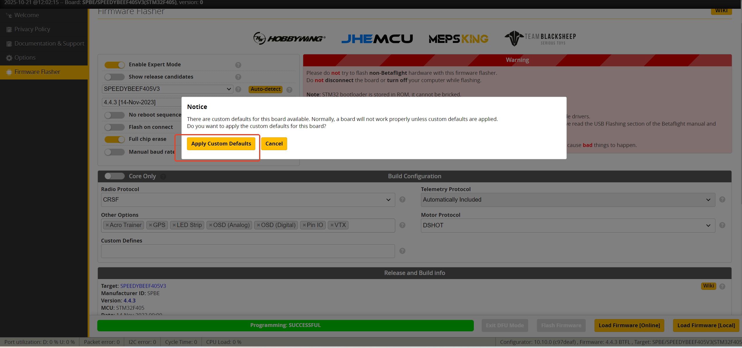Click help icon beside Enable Expert Mode
This screenshot has height=348, width=742.
(238, 65)
